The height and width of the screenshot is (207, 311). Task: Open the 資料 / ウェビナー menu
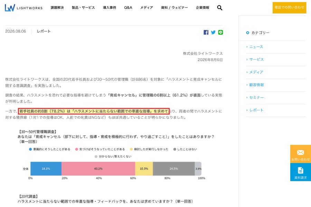[175, 8]
